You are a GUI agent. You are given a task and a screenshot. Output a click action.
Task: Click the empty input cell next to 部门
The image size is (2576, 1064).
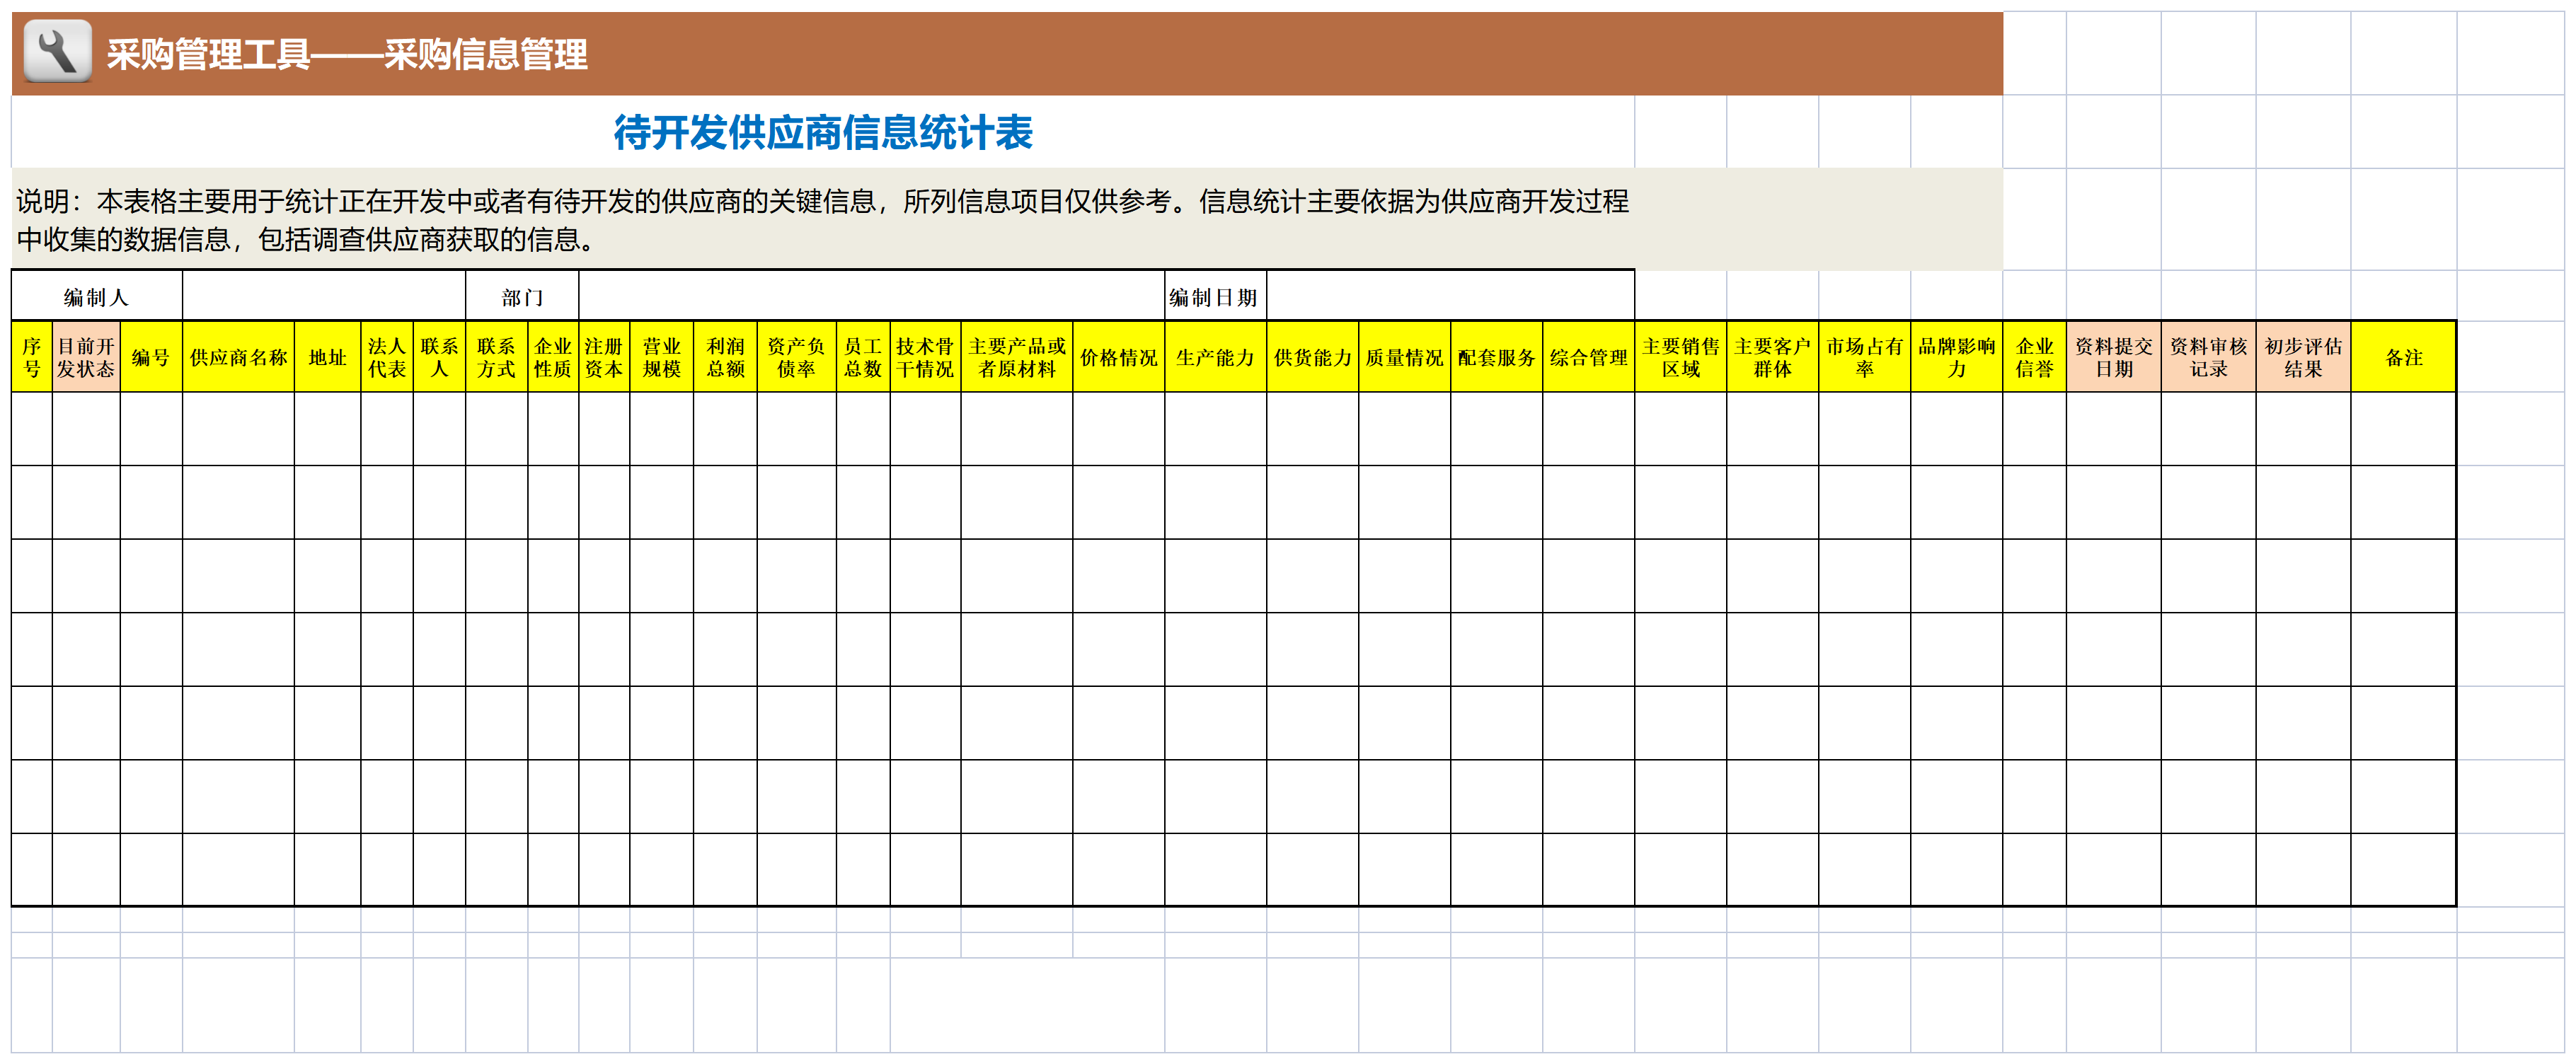872,297
